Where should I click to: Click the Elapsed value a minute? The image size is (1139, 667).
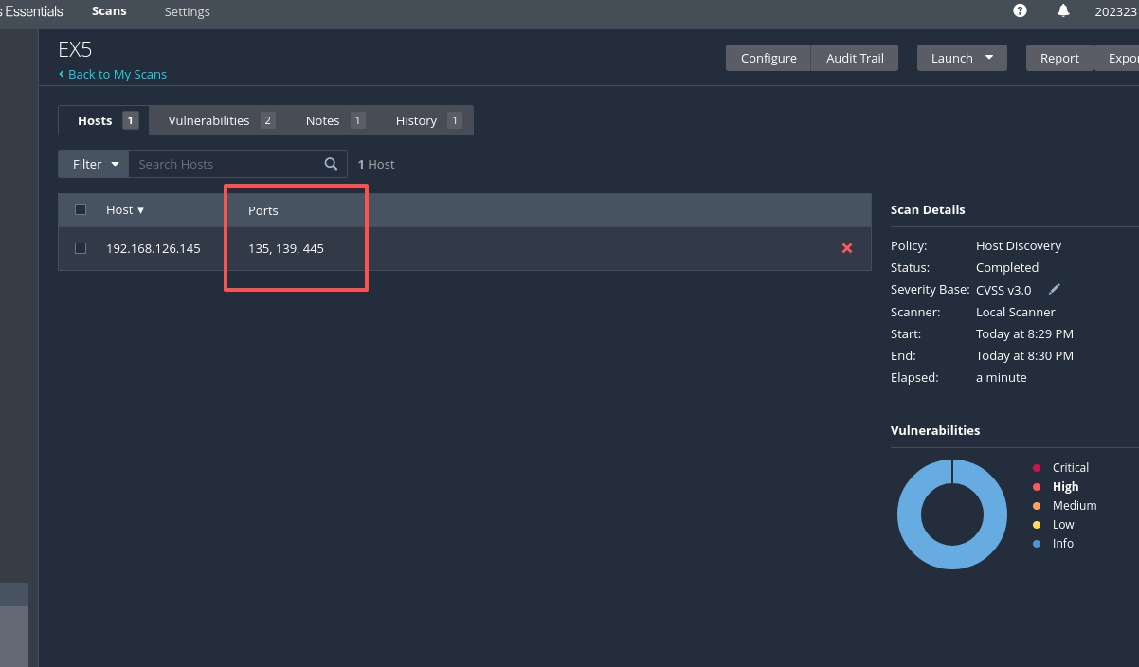point(1002,377)
